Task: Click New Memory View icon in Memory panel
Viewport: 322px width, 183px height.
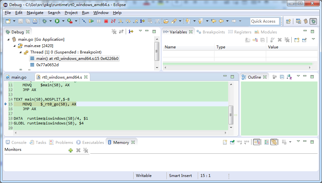Action: tap(225, 142)
